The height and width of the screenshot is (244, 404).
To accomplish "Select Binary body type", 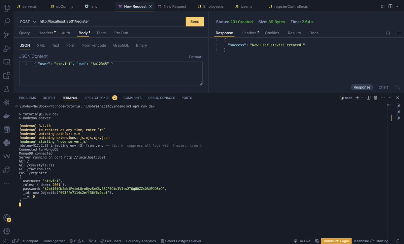I will tap(141, 45).
